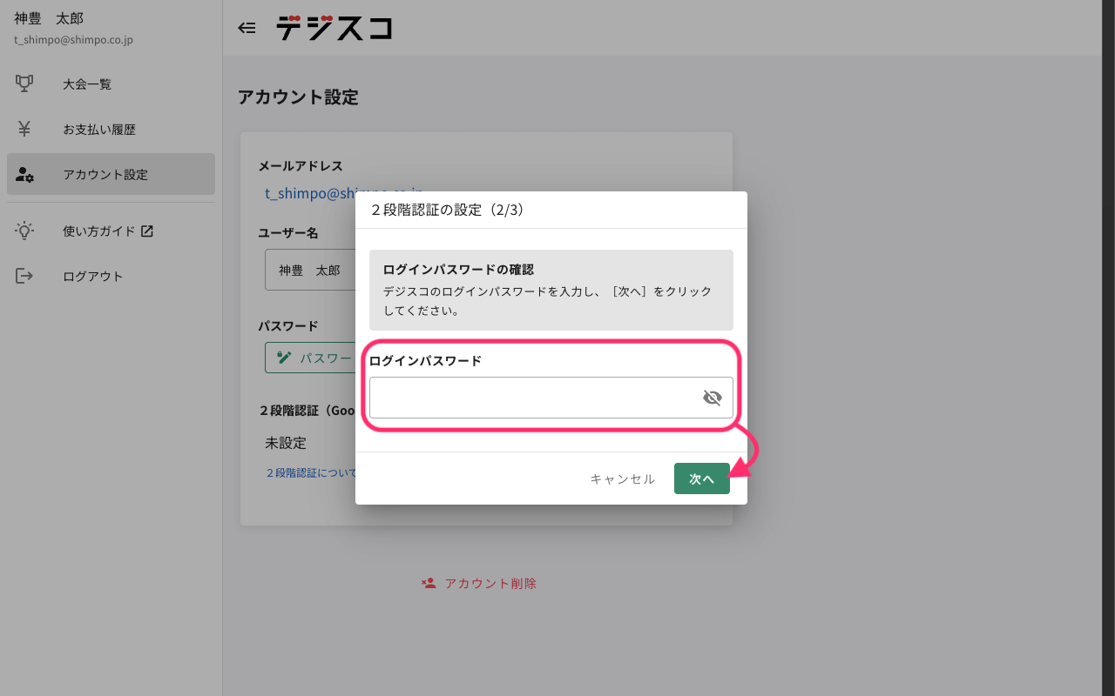The height and width of the screenshot is (696, 1115).
Task: Click the デジスコ logo in the header
Action: pos(334,28)
